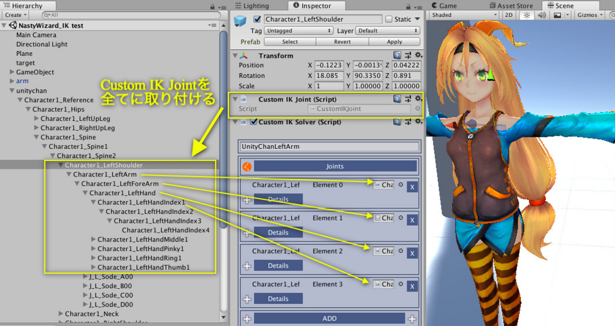Switch to the Asset Store tab

(512, 5)
